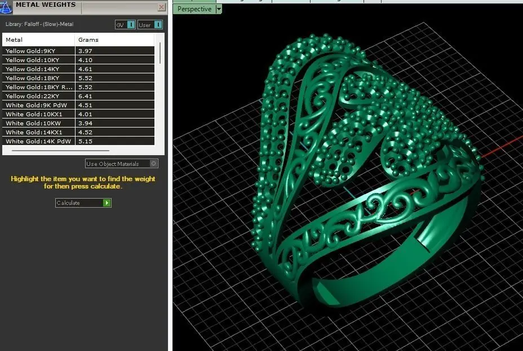The height and width of the screenshot is (351, 523).
Task: Select the White Gold:14KX1 row
Action: coord(78,132)
